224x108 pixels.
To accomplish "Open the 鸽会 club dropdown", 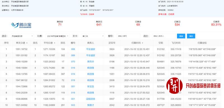I will point(22,36).
